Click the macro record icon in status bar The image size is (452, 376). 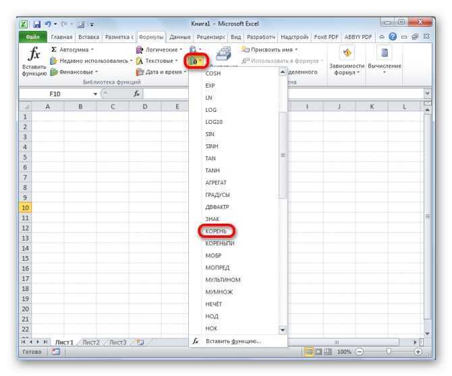[55, 352]
